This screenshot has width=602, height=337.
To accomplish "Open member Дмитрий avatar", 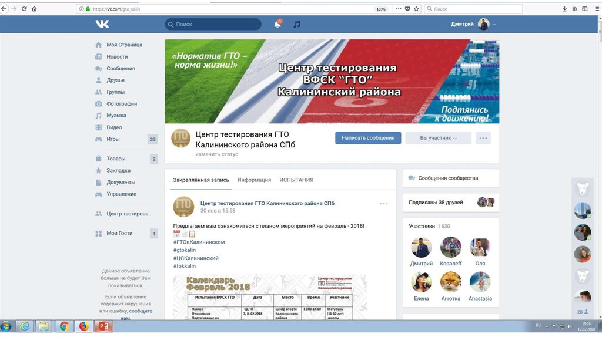I will click(421, 247).
